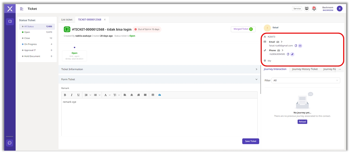Click the cloud upload icon in editor toolbar

[x=159, y=95]
